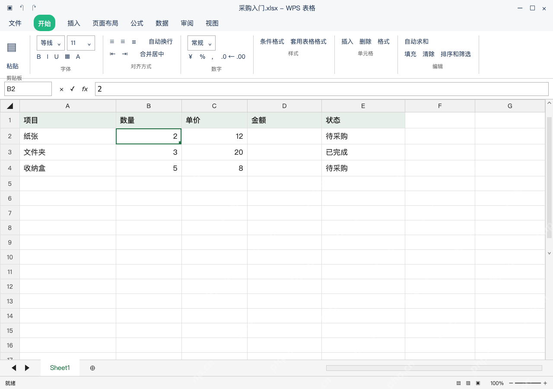Viewport: 553px width, 389px height.
Task: Go to previous sheet with left arrow
Action: pyautogui.click(x=14, y=368)
